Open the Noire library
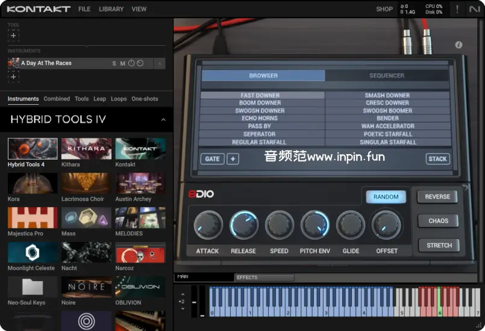485x331 pixels. click(x=86, y=287)
